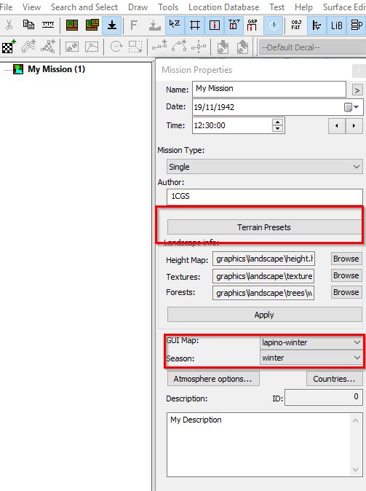The image size is (366, 491).
Task: Click the Description scrollbar down arrow
Action: click(x=355, y=469)
